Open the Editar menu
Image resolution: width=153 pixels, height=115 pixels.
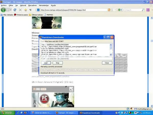[x=11, y=5]
